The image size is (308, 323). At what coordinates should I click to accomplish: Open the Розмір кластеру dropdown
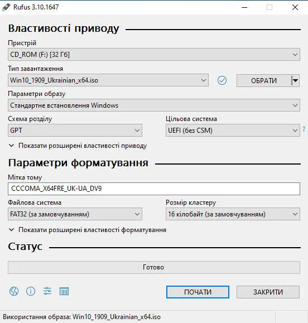233,214
